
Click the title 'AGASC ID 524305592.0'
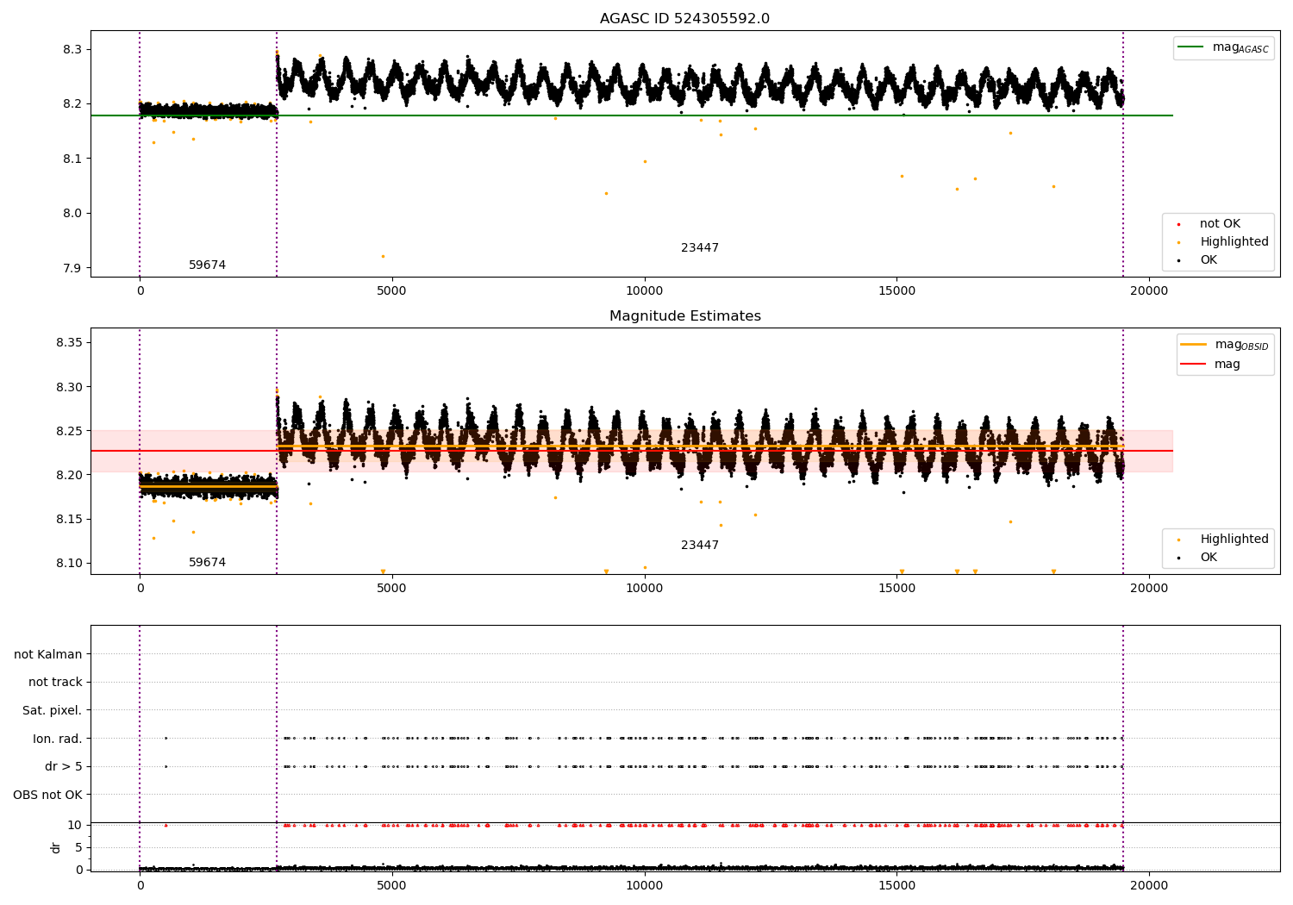click(684, 19)
